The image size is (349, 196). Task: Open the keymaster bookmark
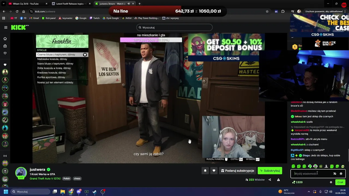(x=65, y=18)
